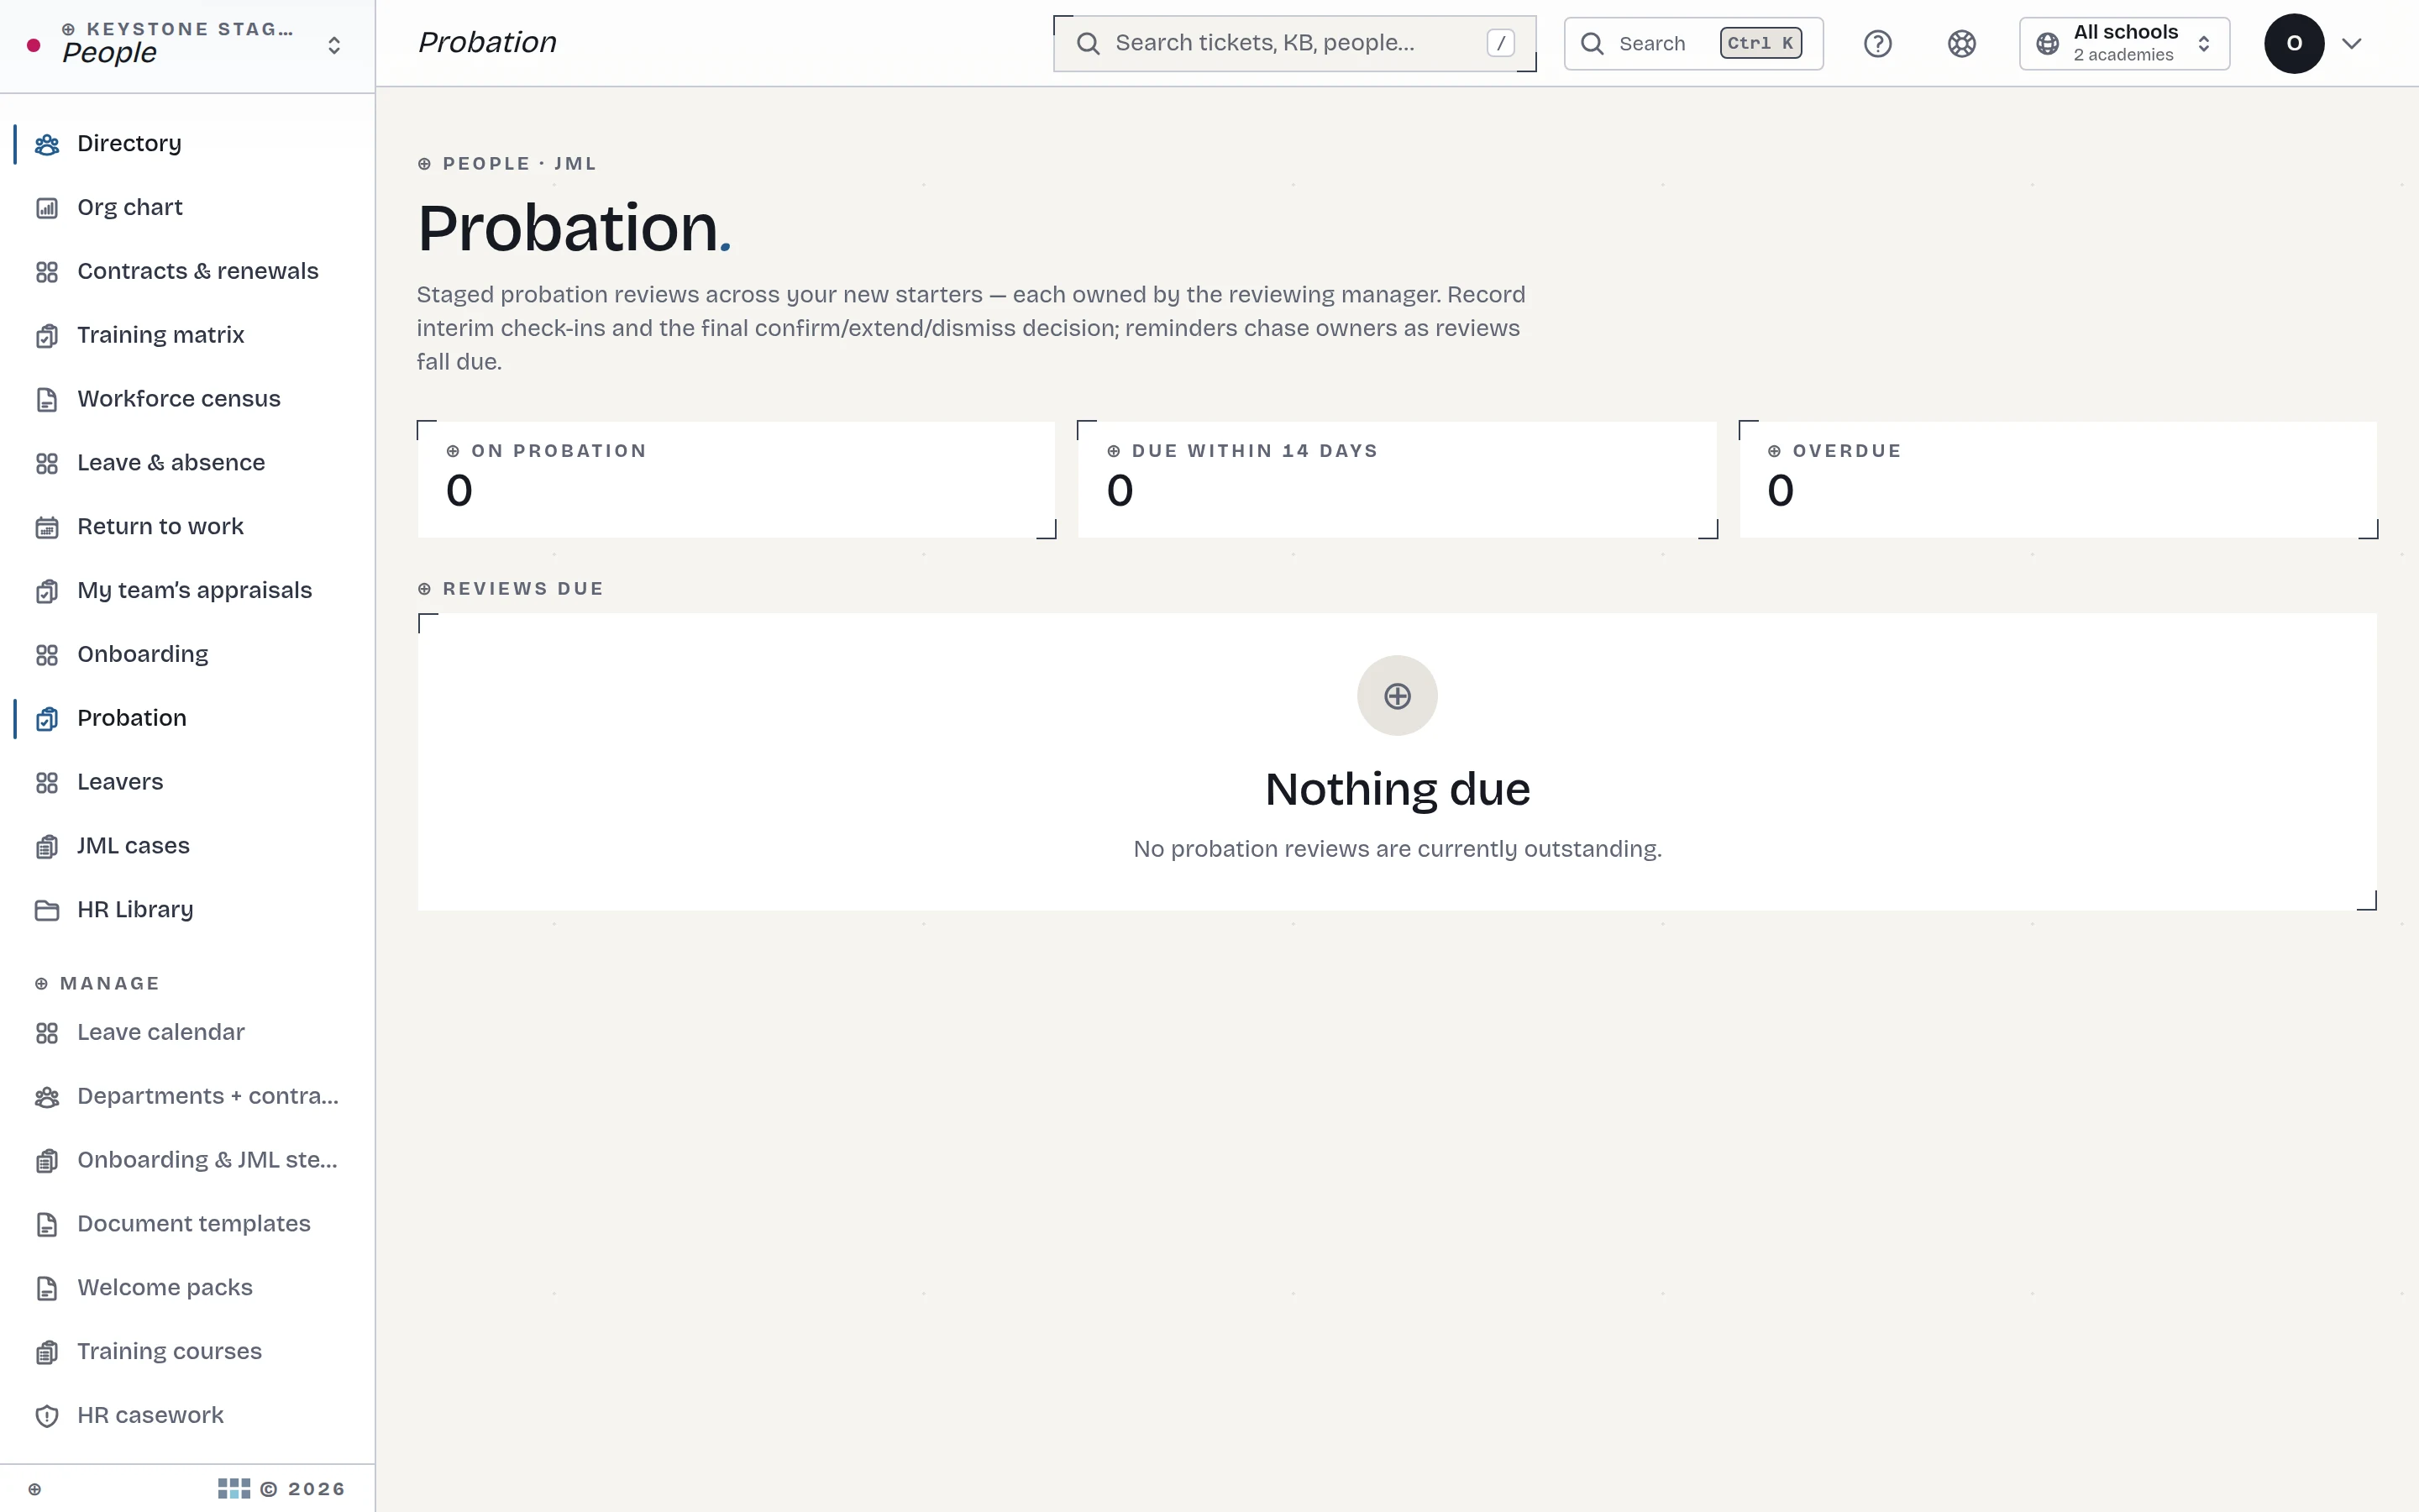Viewport: 2419px width, 1512px height.
Task: Click the Training courses icon
Action: (47, 1352)
